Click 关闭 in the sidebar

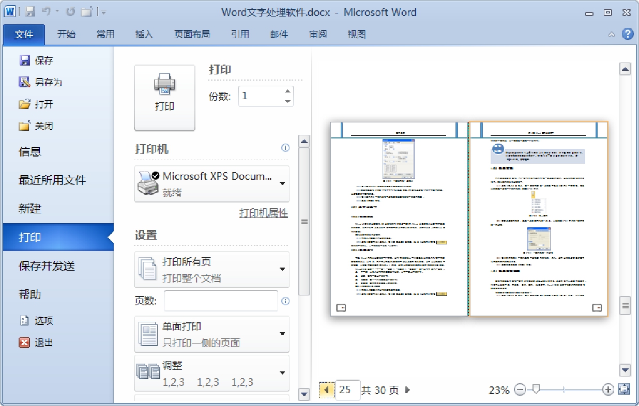[x=36, y=126]
